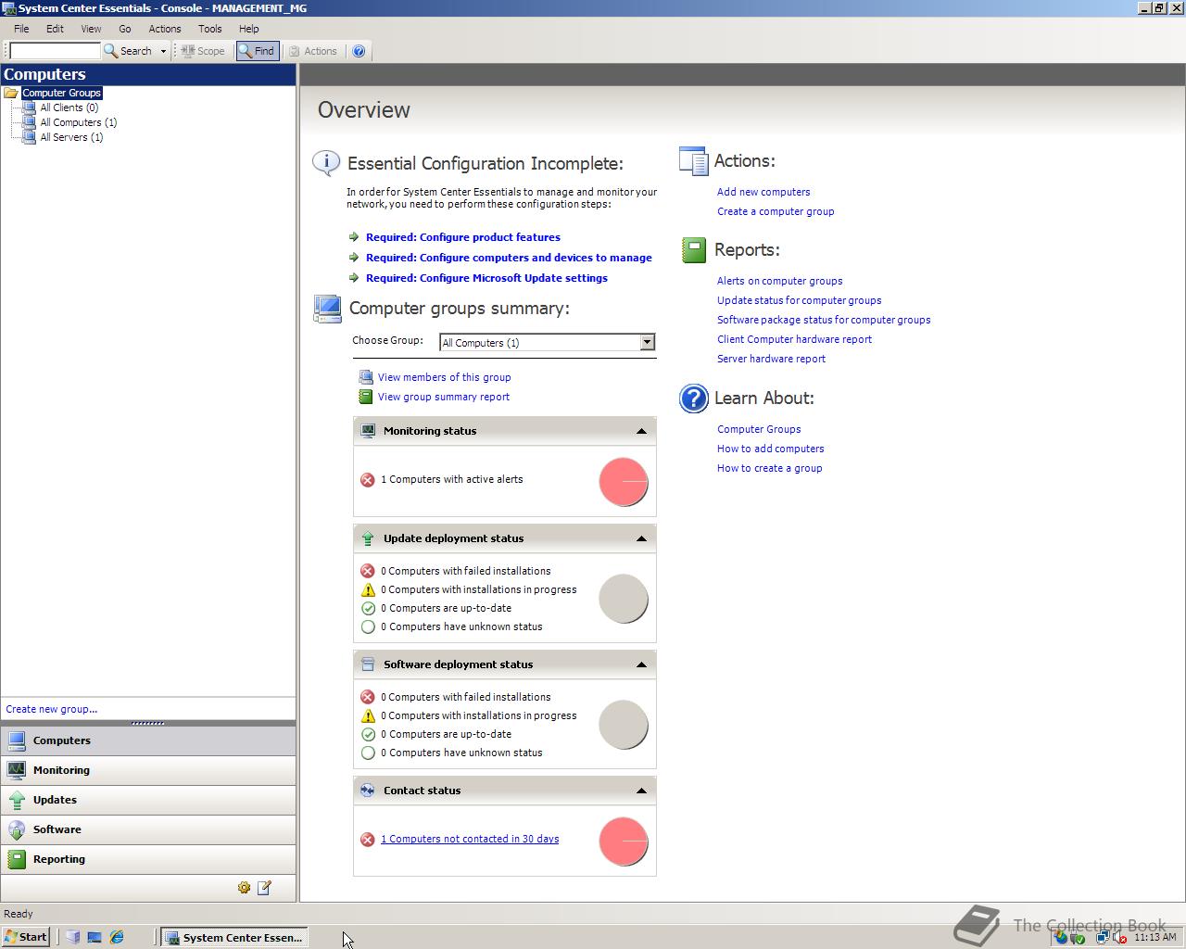Screen dimensions: 1186x949
Task: Click the Search toolbar button
Action: click(128, 51)
